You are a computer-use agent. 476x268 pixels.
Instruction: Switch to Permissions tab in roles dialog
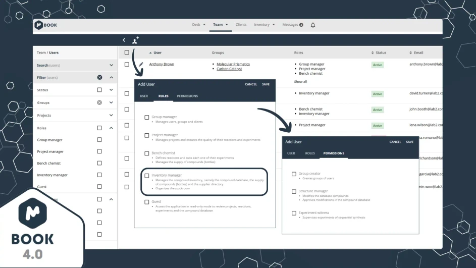[187, 96]
